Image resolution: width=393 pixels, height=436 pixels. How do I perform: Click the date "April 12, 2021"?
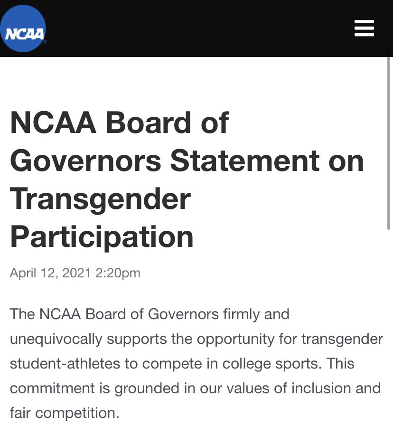pos(50,273)
